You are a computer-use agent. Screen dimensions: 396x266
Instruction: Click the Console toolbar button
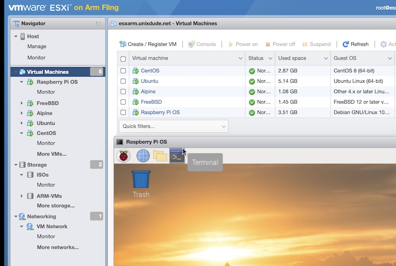202,44
